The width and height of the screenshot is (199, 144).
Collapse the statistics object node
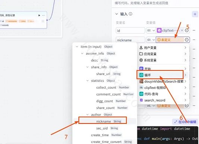click(x=87, y=81)
